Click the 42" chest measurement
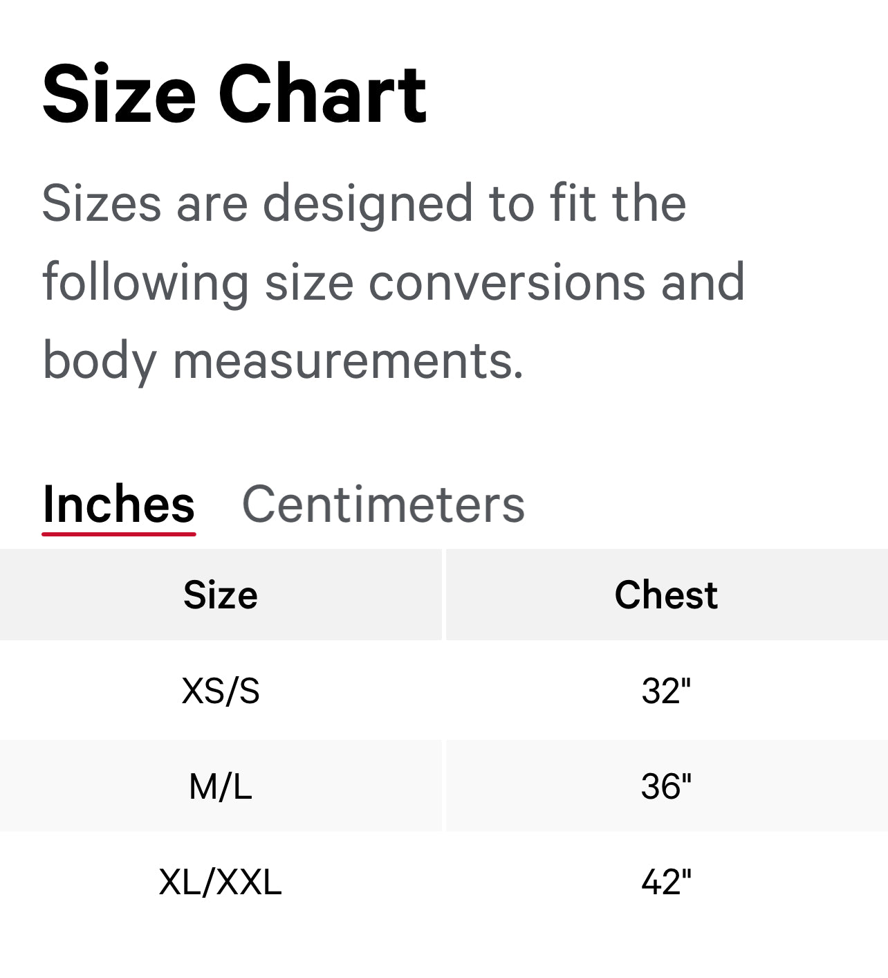Viewport: 888px width, 978px height. coord(666,882)
